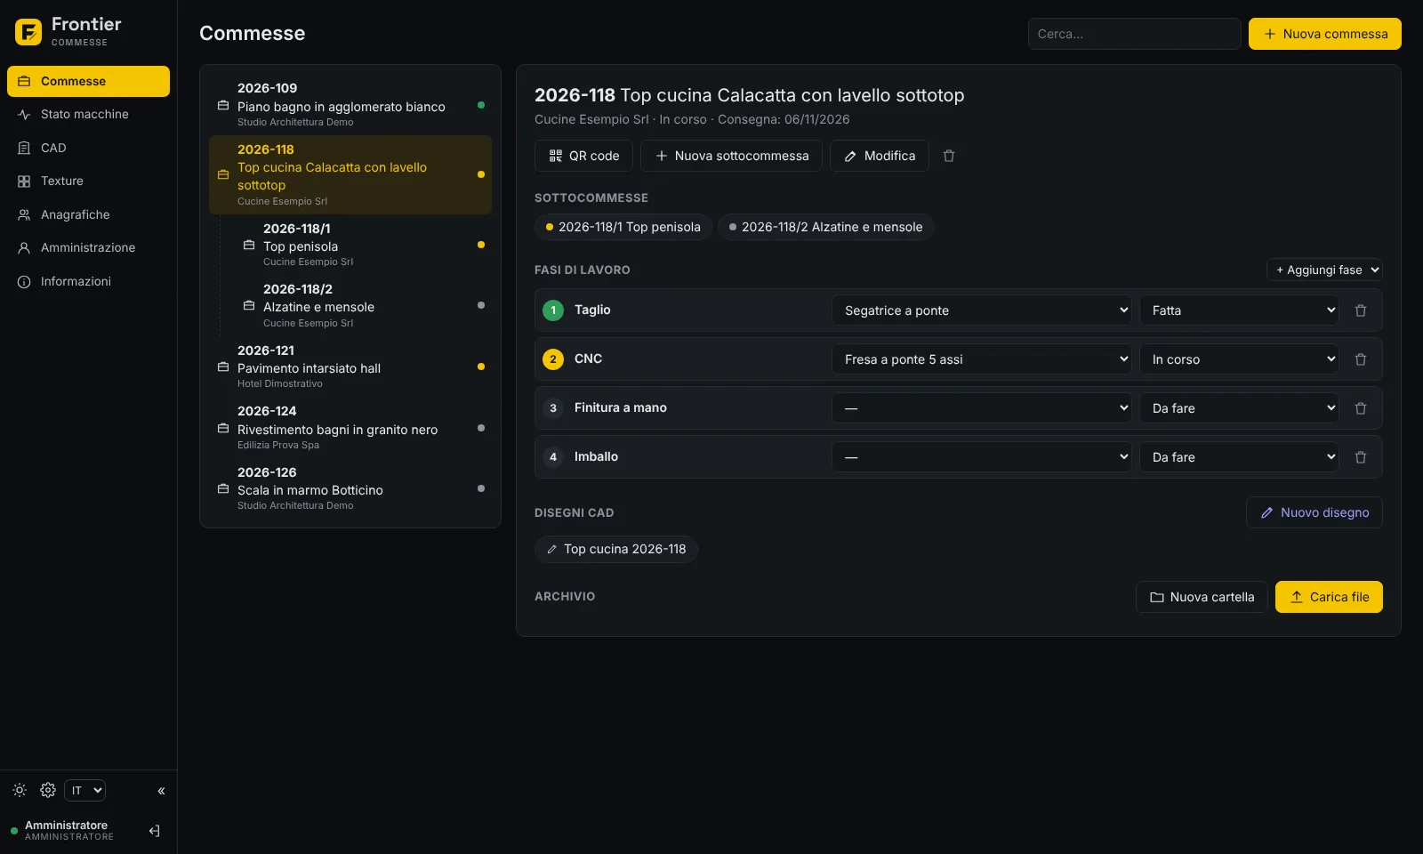This screenshot has height=854, width=1423.
Task: Select order 2026-124 Rivestimento bagni
Action: point(350,428)
